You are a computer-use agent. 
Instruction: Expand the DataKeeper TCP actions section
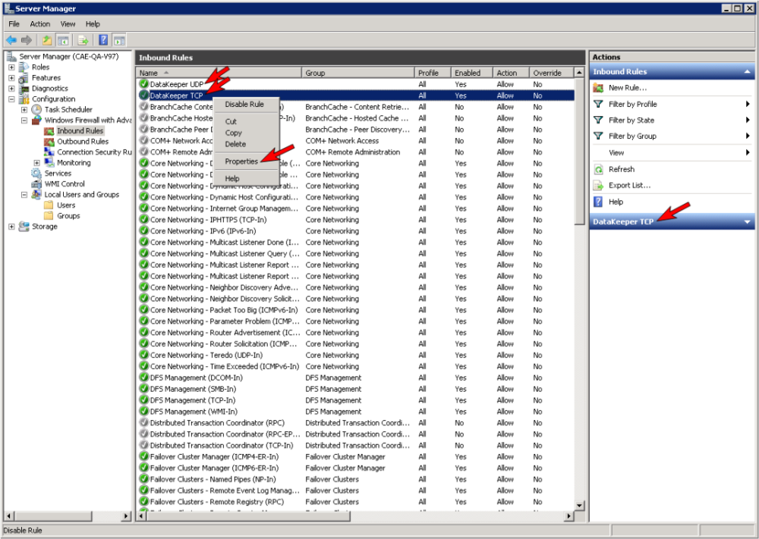pos(748,222)
